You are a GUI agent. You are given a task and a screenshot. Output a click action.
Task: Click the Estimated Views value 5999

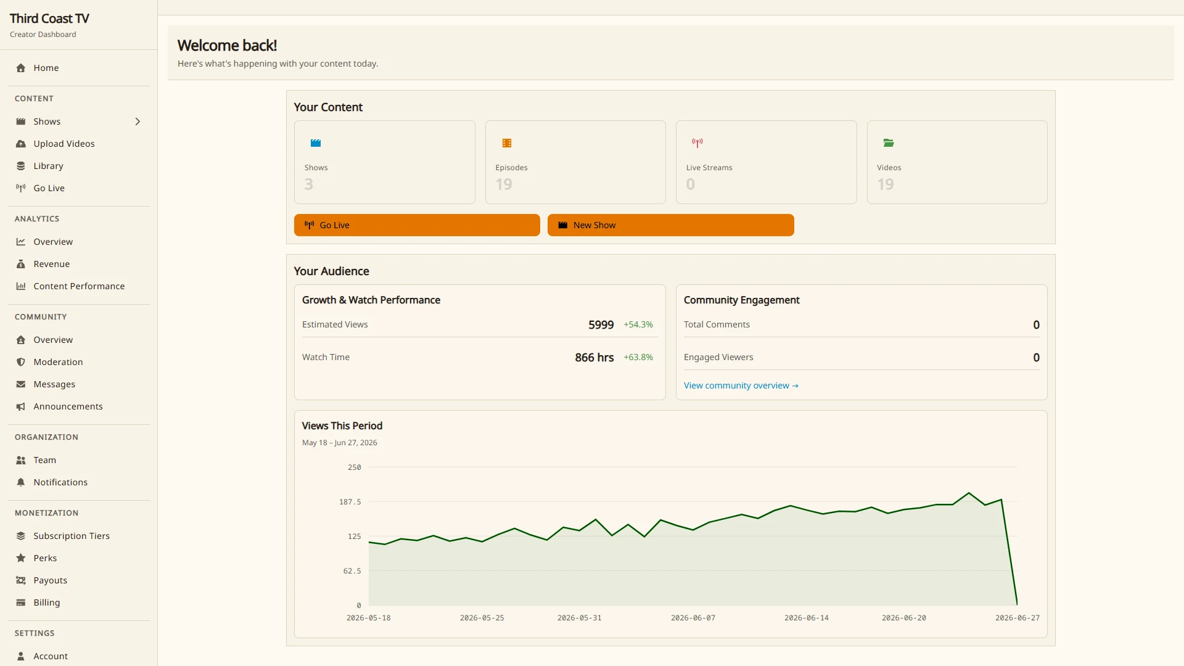click(x=601, y=325)
